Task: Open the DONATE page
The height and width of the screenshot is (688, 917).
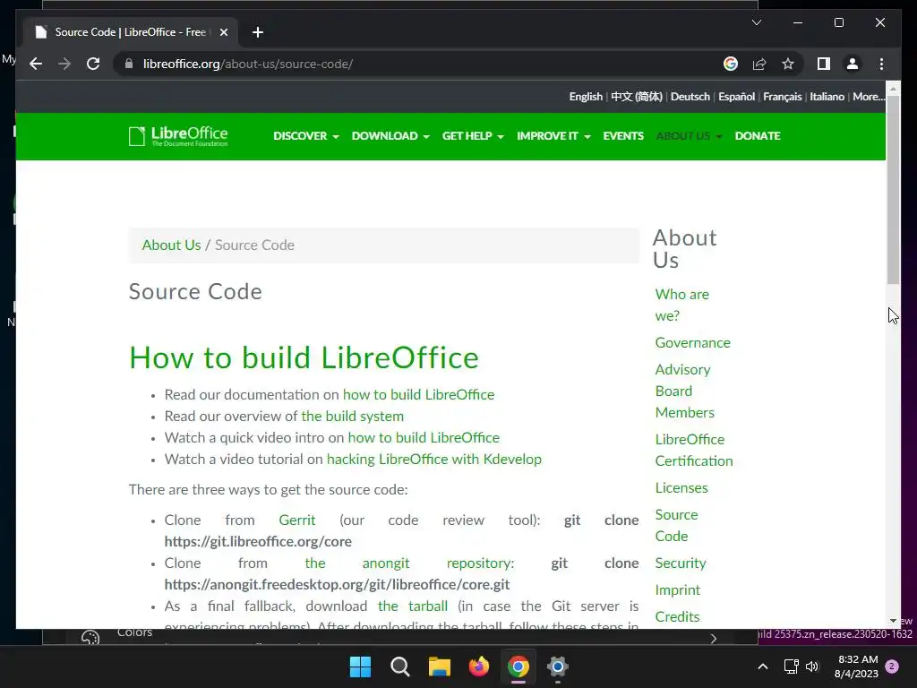Action: tap(758, 136)
